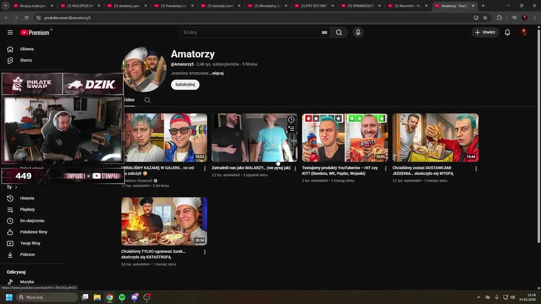
Task: Click the page vertical scrollbar
Action: (x=538, y=135)
